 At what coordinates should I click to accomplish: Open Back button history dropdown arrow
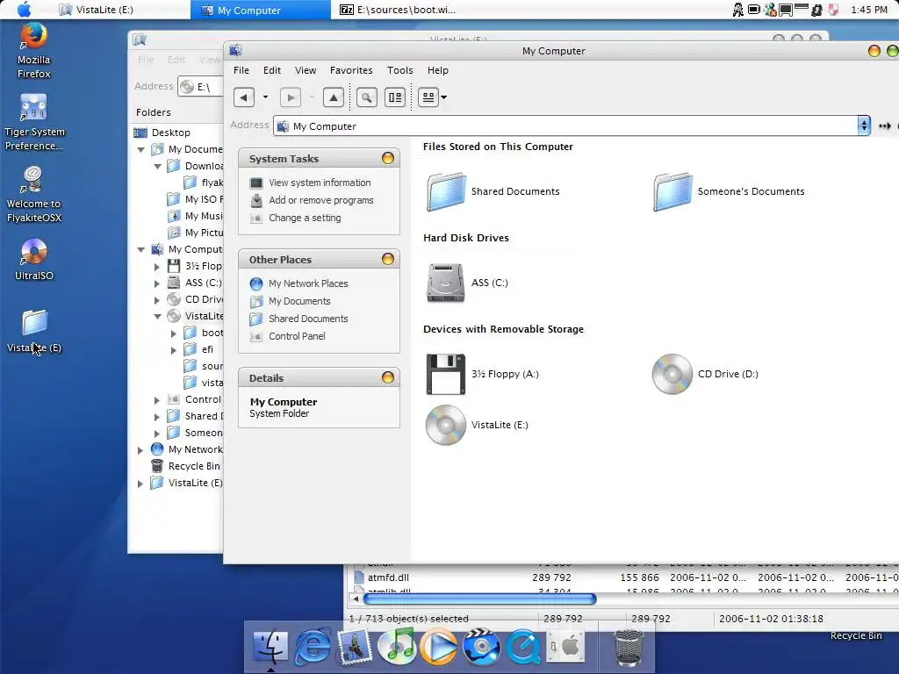tap(265, 97)
